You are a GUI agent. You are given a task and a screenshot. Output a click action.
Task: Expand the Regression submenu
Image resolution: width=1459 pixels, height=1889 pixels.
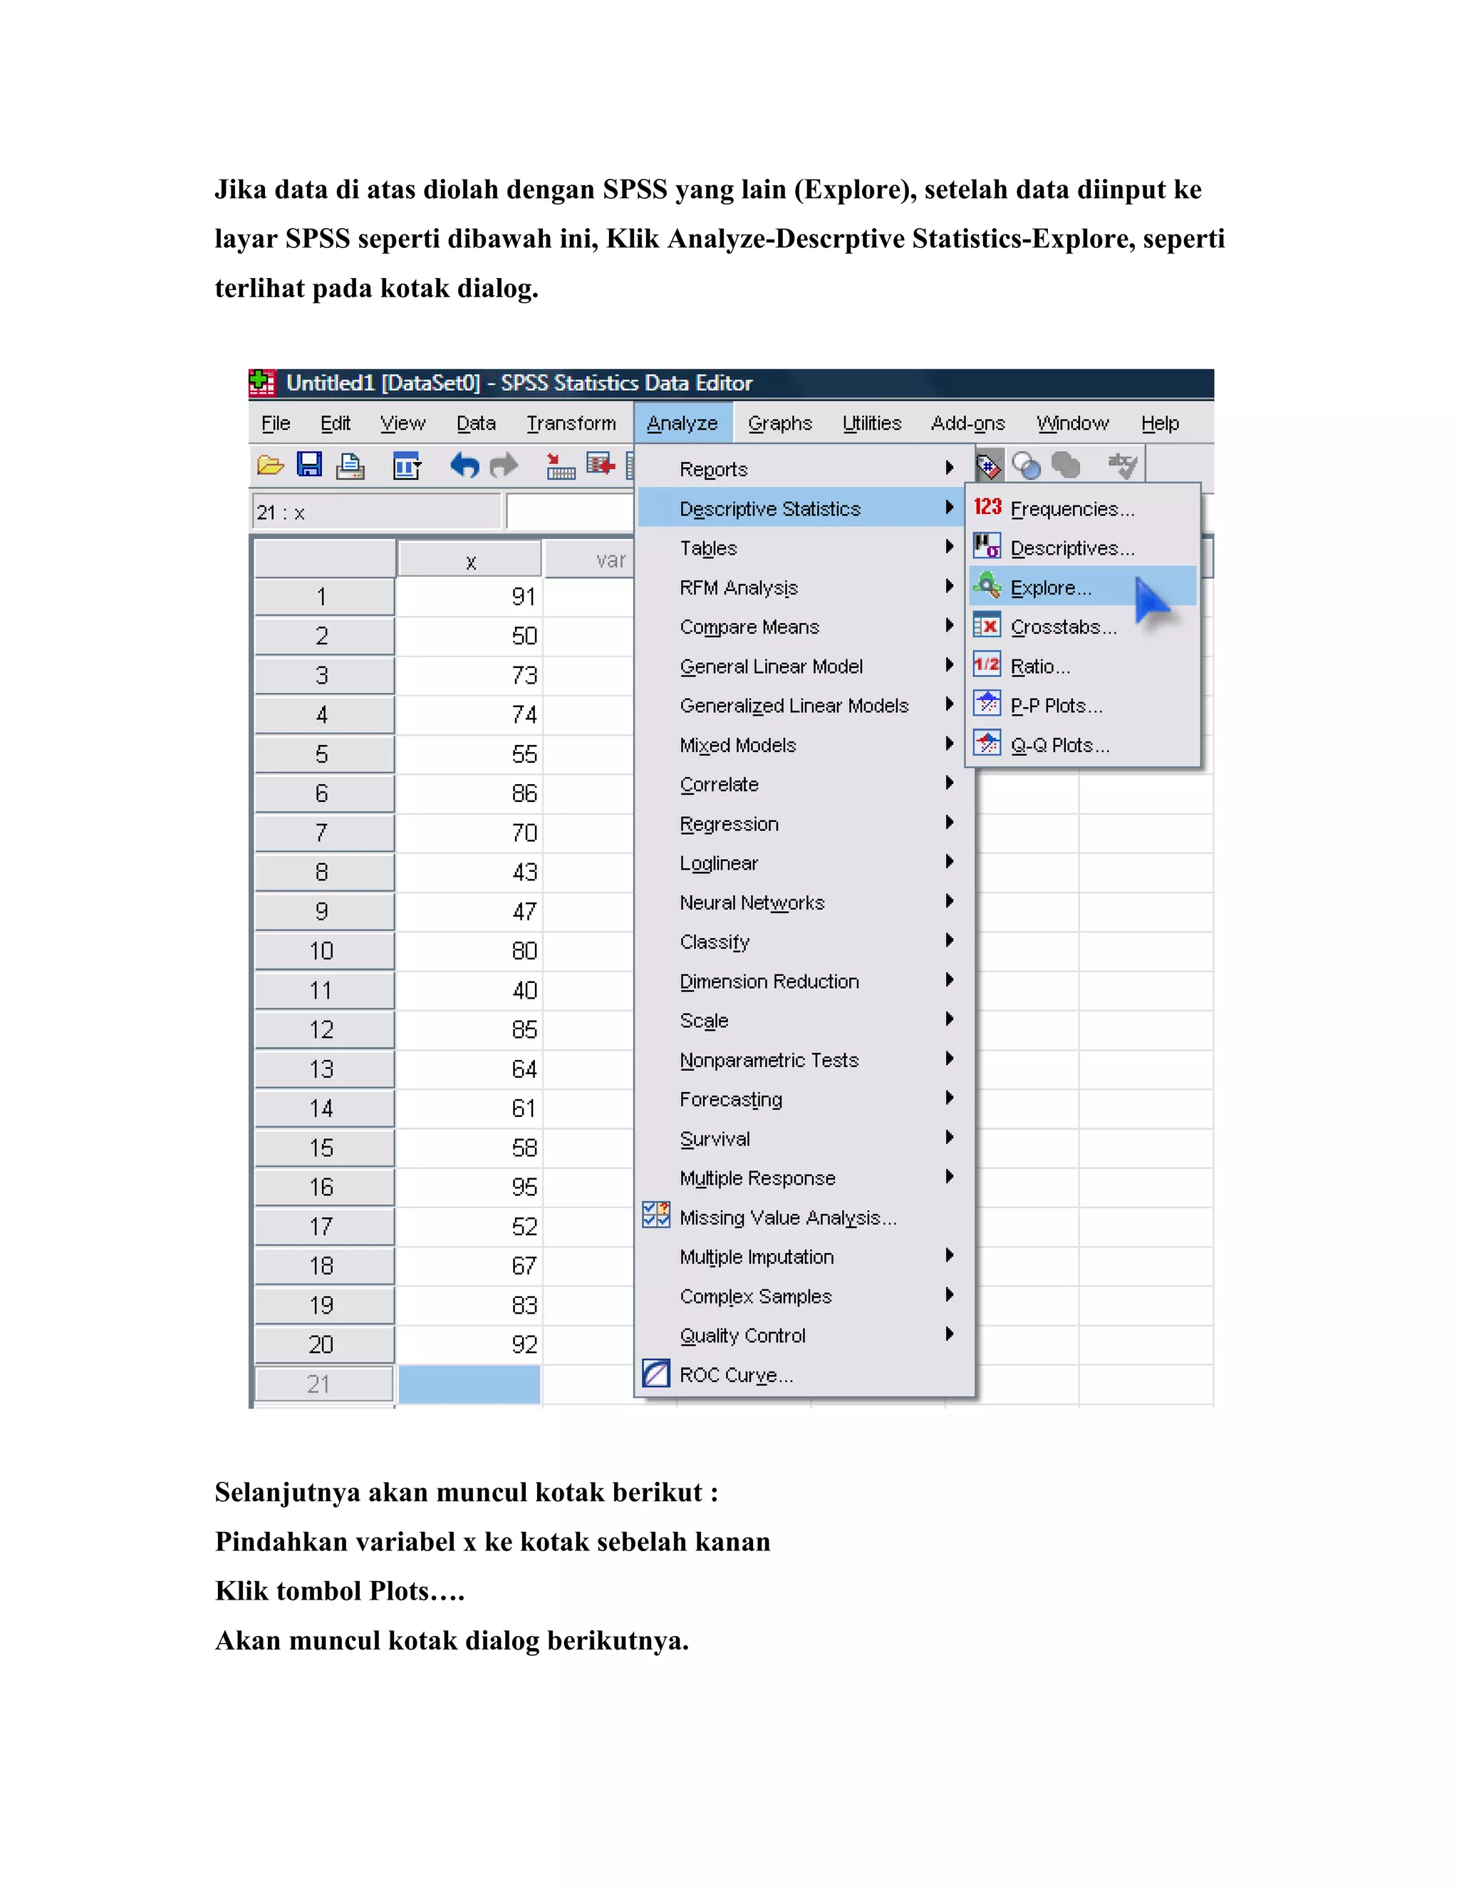[729, 824]
